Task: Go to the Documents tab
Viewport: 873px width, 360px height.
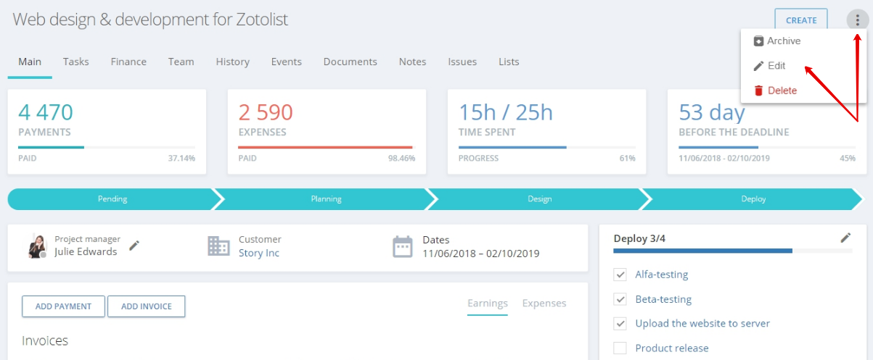Action: click(351, 62)
